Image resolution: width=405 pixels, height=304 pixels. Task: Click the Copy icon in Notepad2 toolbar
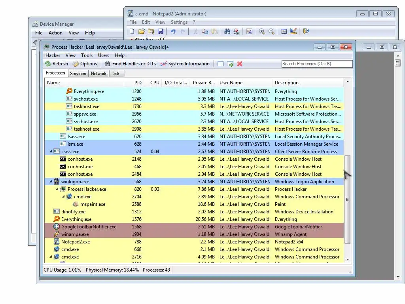[x=205, y=31]
